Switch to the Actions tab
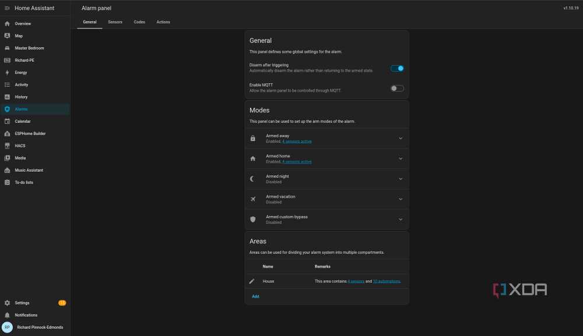583x336 pixels. click(x=163, y=22)
